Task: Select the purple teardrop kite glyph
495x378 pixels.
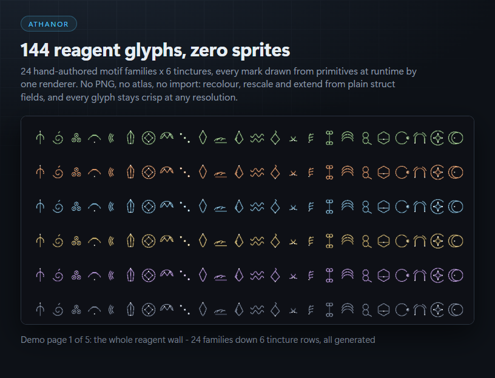Action: [x=239, y=275]
